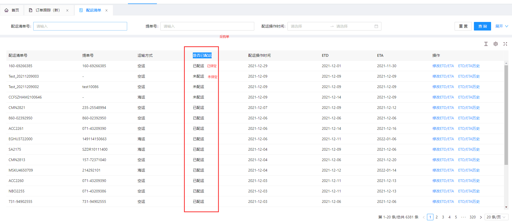The height and width of the screenshot is (224, 512).
Task: Open ETD/ETA历史 for row CMN2821
Action: tap(469, 108)
